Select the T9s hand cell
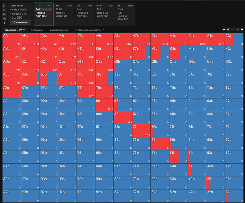 104,92
